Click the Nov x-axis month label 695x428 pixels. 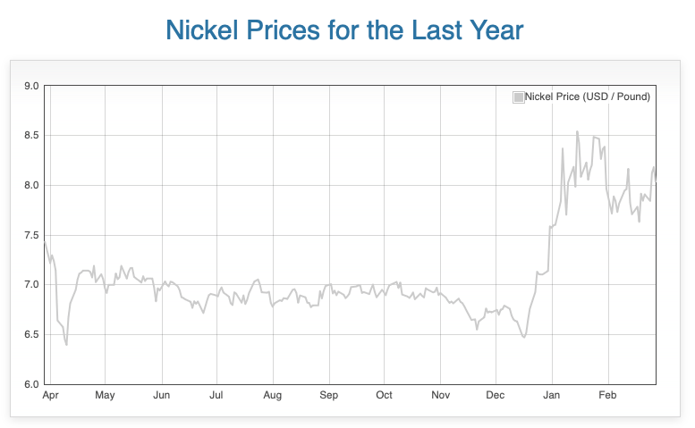coord(440,395)
